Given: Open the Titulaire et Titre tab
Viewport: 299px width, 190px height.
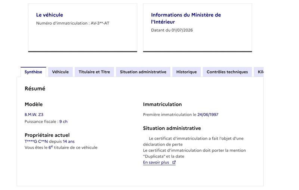Looking at the screenshot, I should (94, 72).
